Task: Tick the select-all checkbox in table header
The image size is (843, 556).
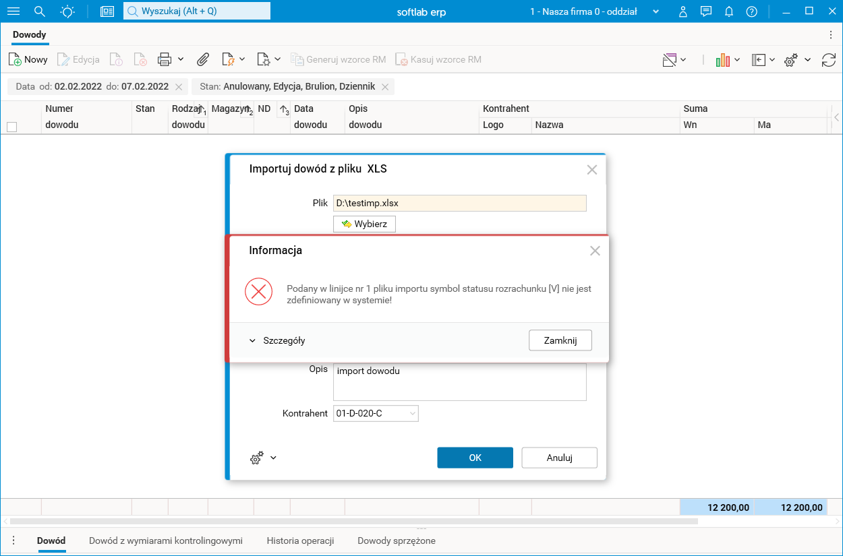Action: [11, 126]
